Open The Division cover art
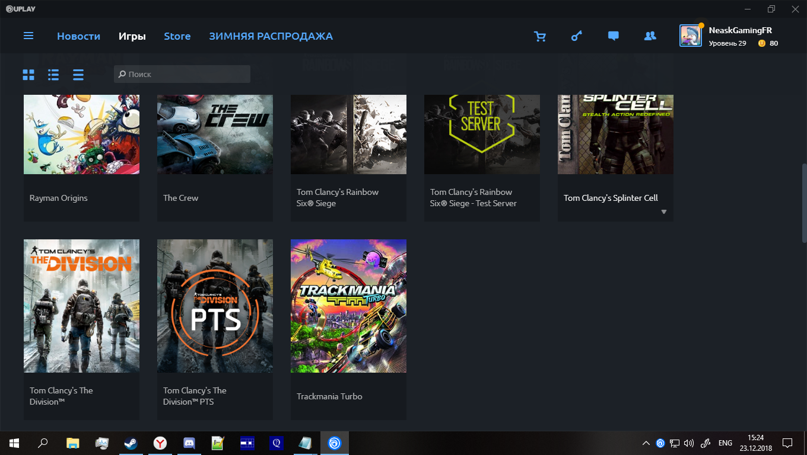This screenshot has height=455, width=807. click(81, 306)
